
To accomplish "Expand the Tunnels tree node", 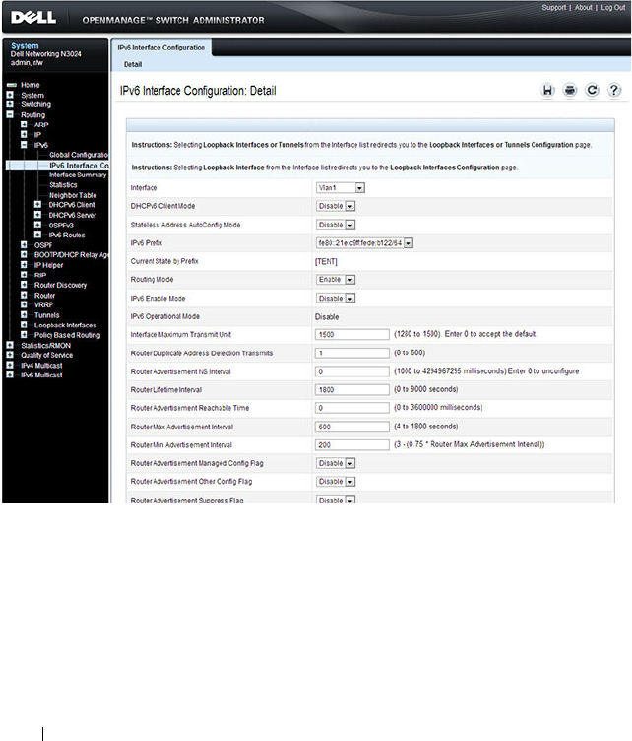I will [x=24, y=314].
